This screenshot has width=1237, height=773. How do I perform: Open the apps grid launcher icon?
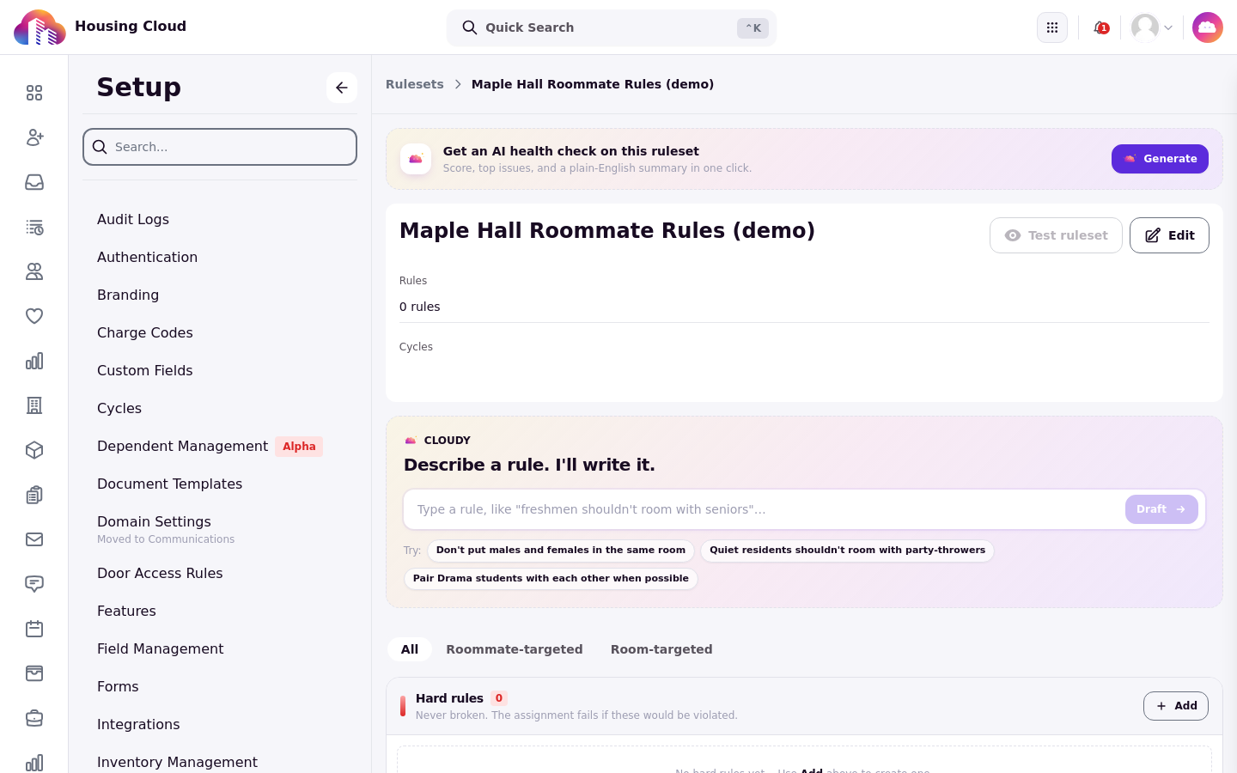coord(1052,27)
